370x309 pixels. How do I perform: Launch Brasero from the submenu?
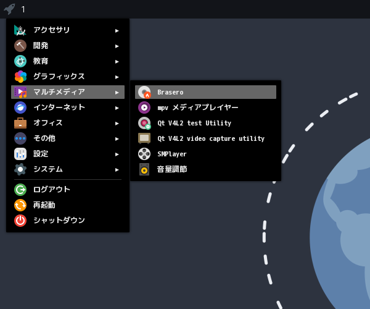[x=205, y=92]
